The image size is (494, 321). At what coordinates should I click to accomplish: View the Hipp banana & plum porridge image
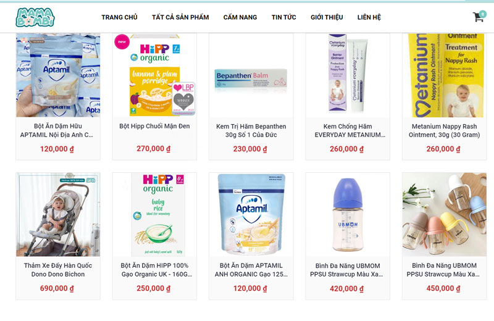(x=155, y=75)
